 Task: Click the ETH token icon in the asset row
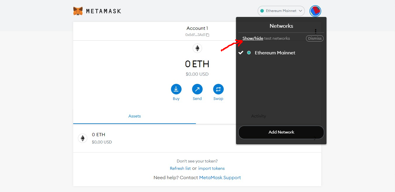point(83,138)
